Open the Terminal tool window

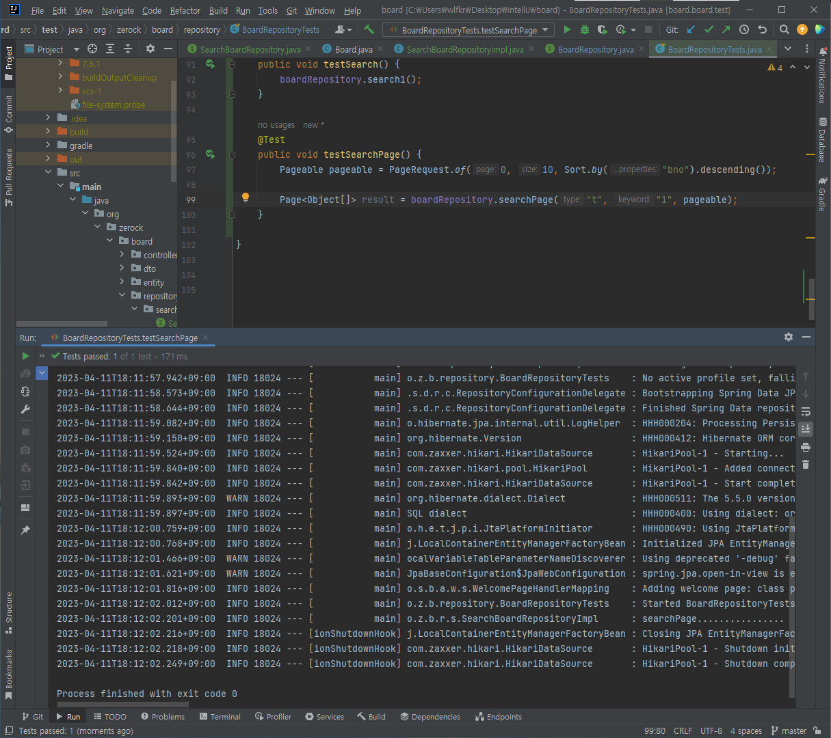220,717
